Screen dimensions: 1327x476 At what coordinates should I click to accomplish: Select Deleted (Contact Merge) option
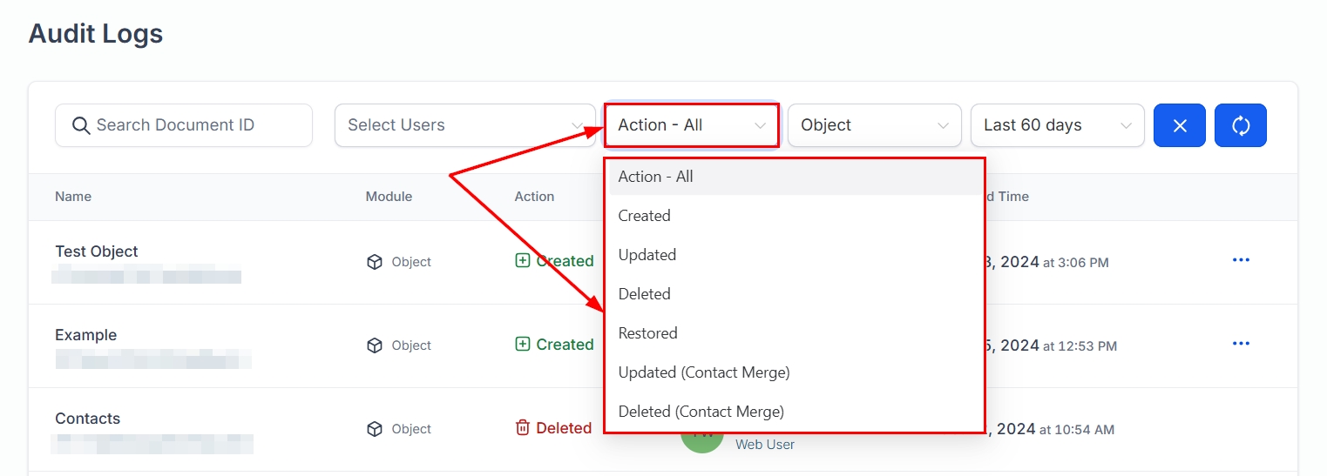coord(701,412)
